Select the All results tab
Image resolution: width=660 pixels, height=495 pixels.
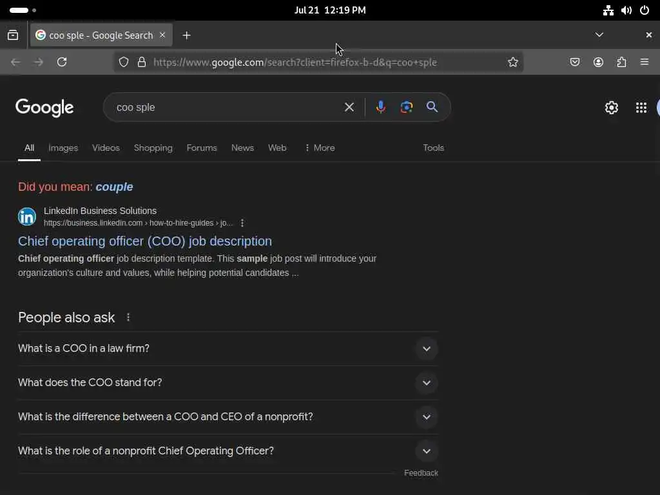[29, 148]
